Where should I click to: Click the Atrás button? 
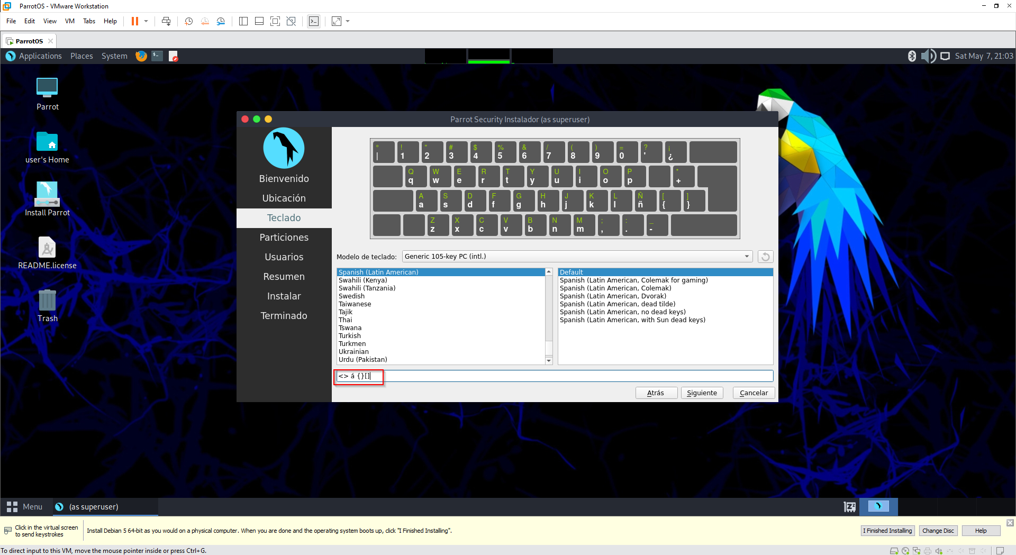656,393
